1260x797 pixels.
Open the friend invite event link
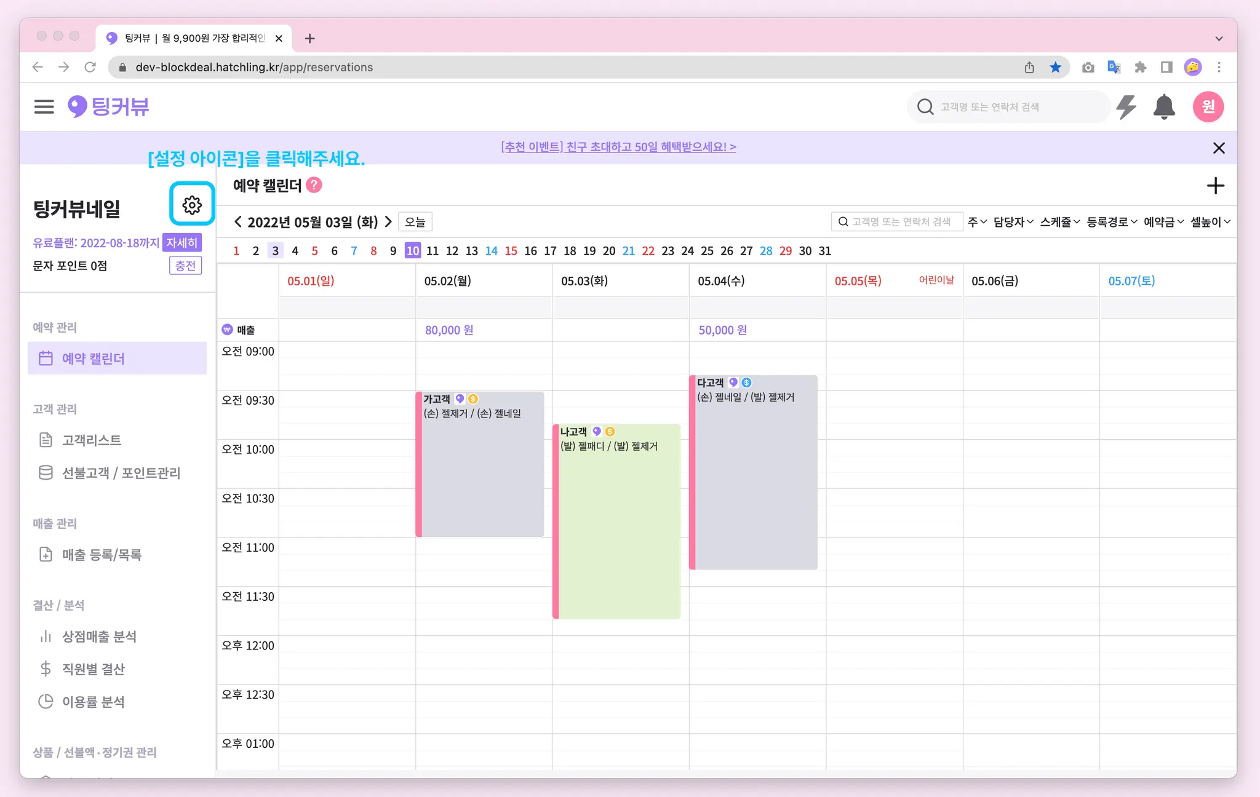tap(618, 147)
